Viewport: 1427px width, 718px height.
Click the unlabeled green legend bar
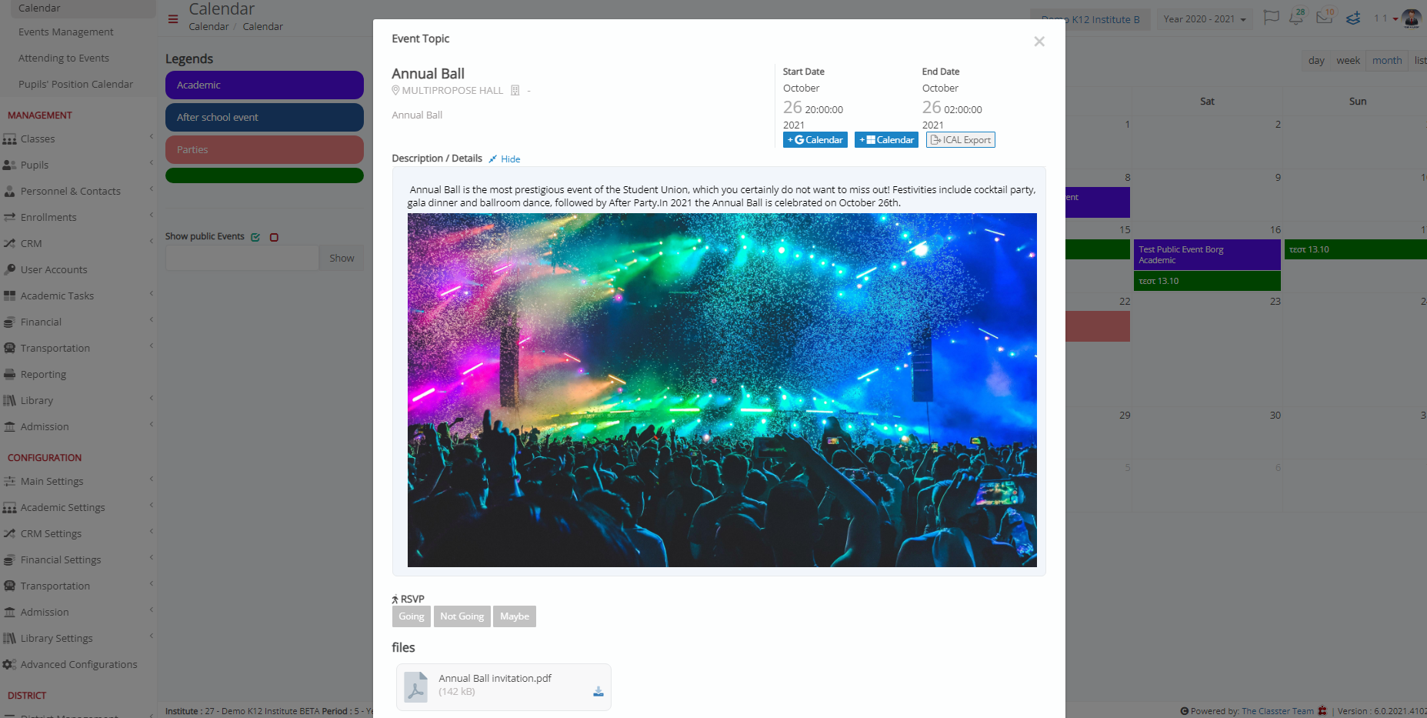pos(265,175)
